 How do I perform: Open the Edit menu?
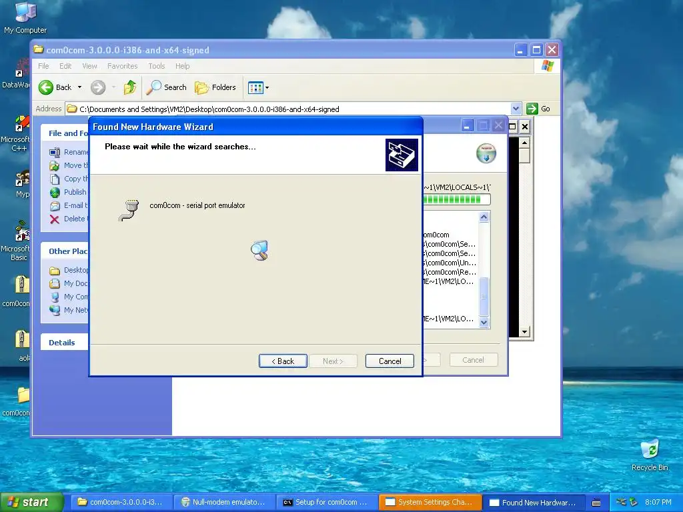click(65, 66)
